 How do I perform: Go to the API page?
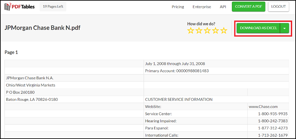(223, 7)
